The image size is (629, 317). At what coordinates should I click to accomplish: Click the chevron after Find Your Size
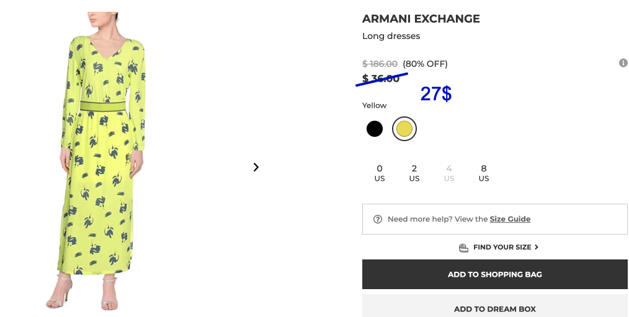tap(537, 247)
